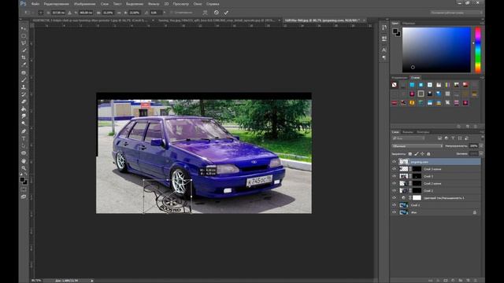
Task: Select the Eraser tool
Action: click(x=24, y=101)
